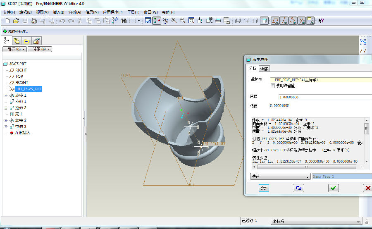Click the repeat analysis button with blue arrows
Image resolution: width=372 pixels, height=229 pixels.
[298, 188]
